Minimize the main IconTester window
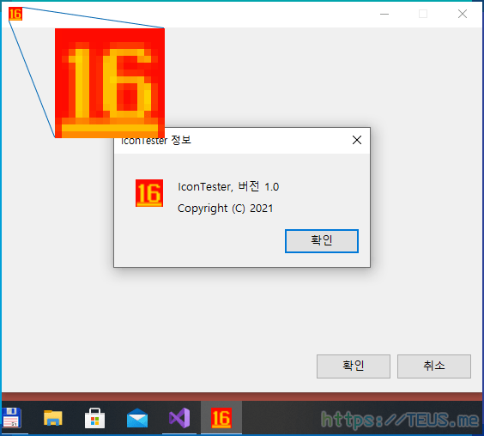 384,14
